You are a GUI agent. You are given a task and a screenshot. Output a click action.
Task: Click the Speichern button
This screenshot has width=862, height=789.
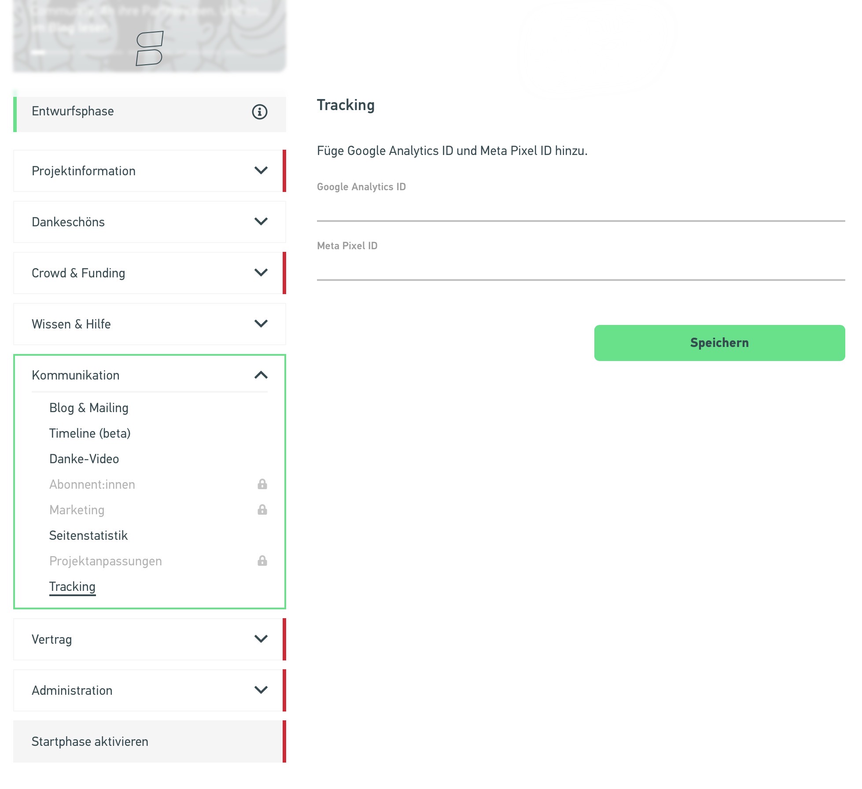pyautogui.click(x=719, y=342)
